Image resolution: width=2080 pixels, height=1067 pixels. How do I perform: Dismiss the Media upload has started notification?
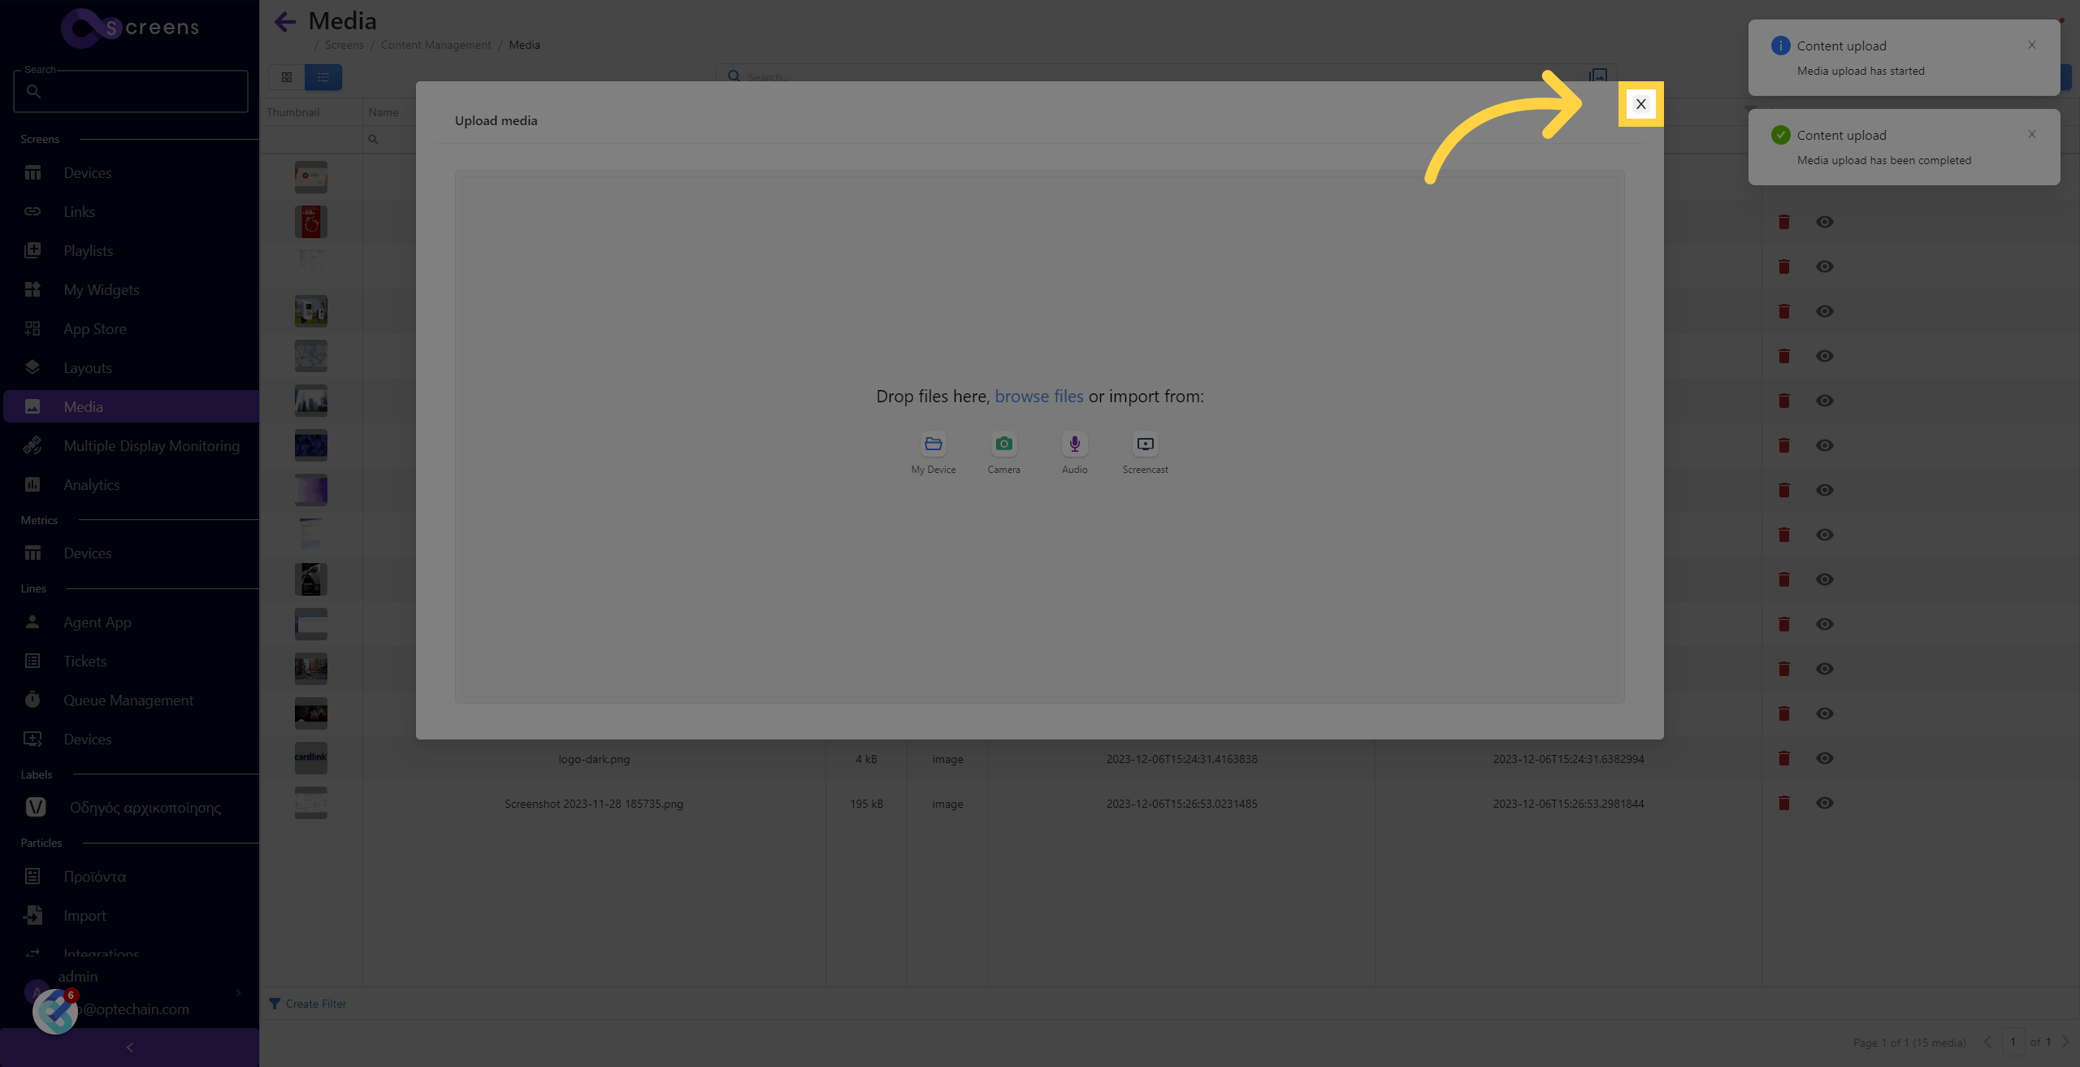(x=2032, y=46)
